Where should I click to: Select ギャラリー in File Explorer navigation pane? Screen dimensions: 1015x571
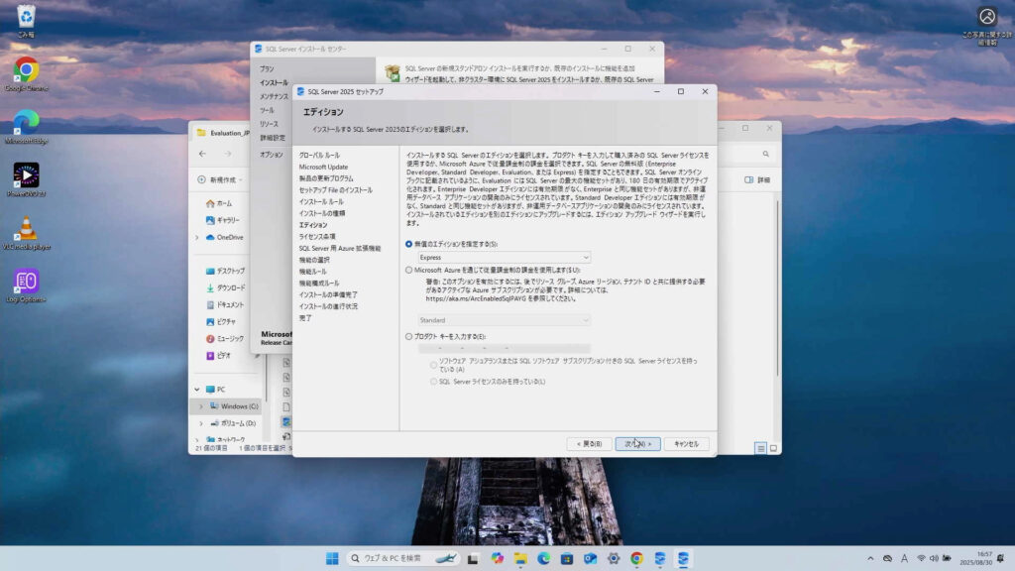click(223, 220)
